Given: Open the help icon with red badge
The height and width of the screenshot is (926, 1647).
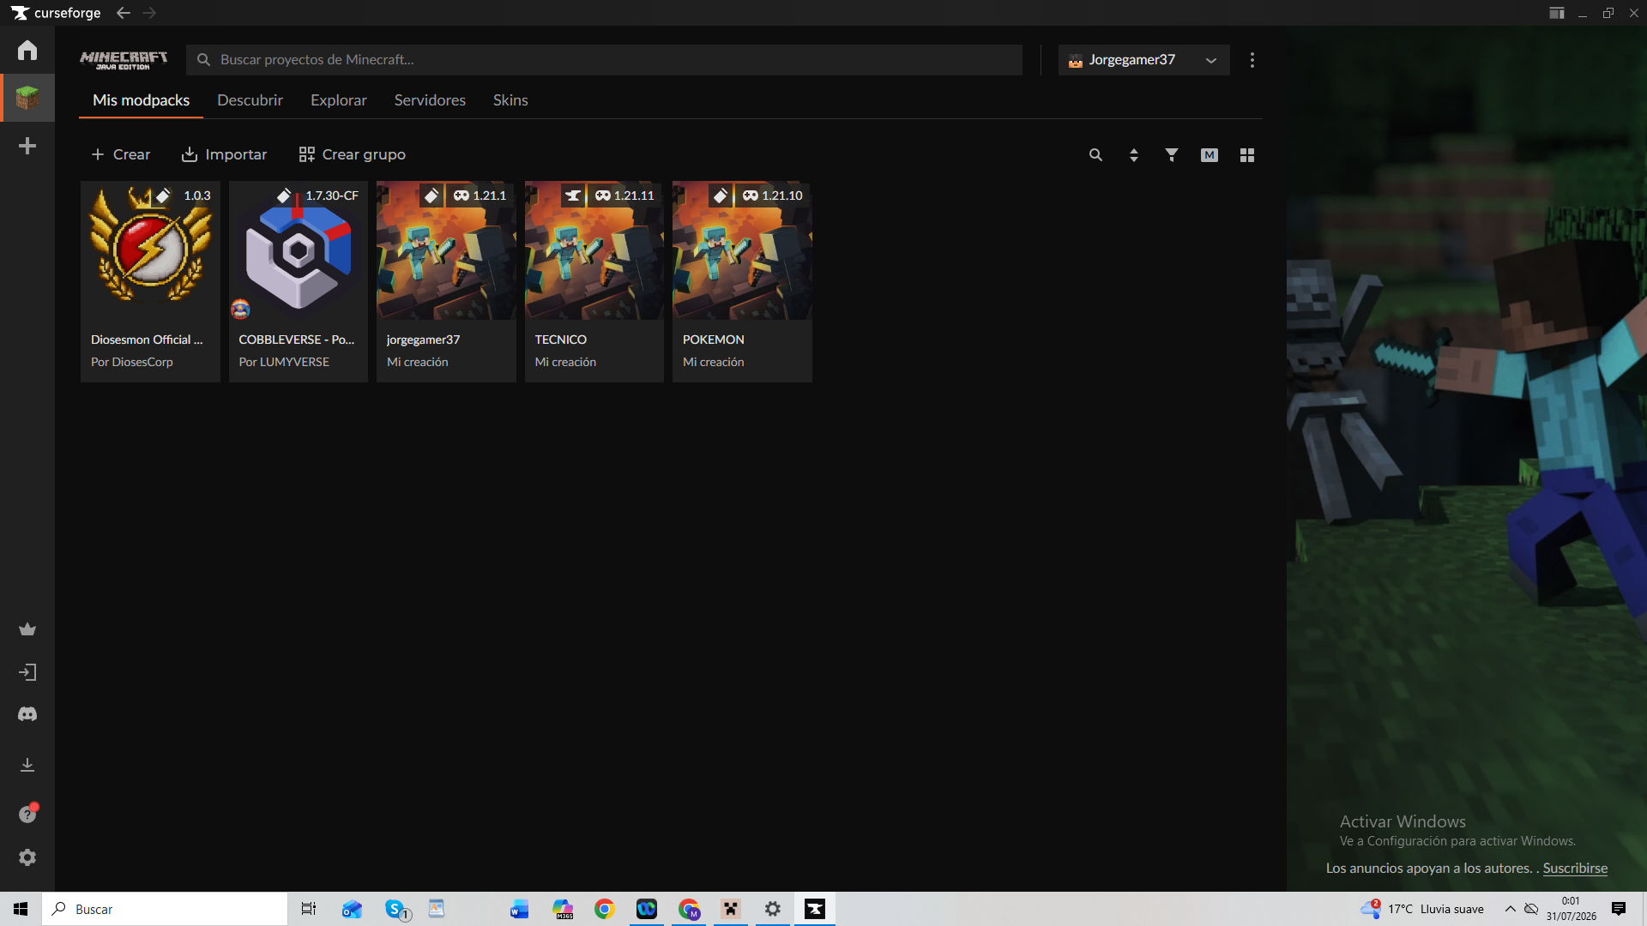Looking at the screenshot, I should pyautogui.click(x=27, y=814).
